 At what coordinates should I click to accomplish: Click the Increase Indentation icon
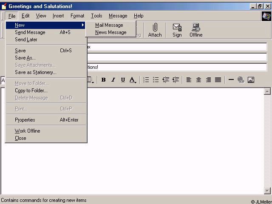click(x=176, y=80)
